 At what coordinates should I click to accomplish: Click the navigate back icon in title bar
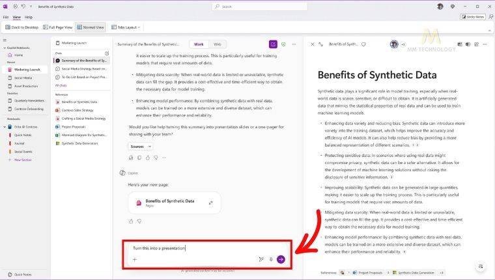point(15,7)
